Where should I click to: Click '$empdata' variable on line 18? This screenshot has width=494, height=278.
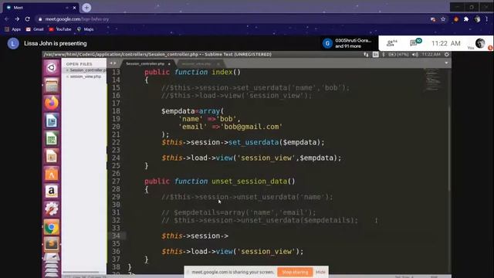(x=178, y=111)
